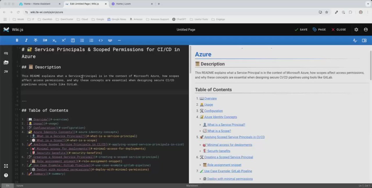Apply superscript formatting
Image resolution: width=372 pixels, height=188 pixels.
point(64,40)
